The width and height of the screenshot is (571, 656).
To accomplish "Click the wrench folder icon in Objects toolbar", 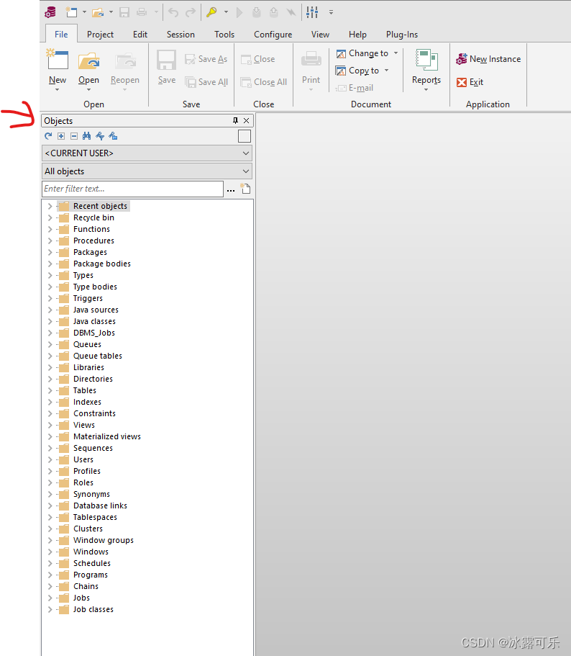I will (113, 136).
